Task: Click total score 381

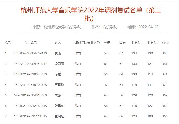Action: point(165,64)
